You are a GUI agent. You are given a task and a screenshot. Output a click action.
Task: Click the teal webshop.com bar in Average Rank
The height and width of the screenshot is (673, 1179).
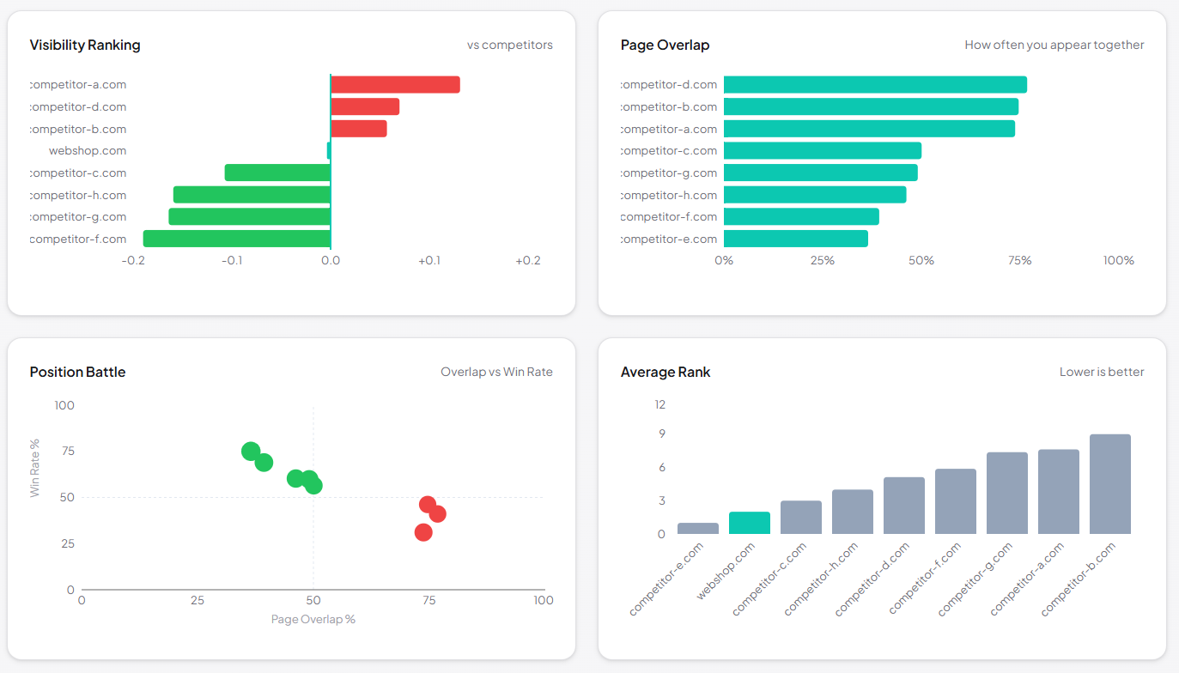[750, 523]
